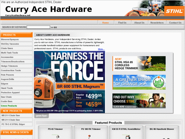The image size is (185, 139).
Task: Open HSA 65 Cordless Hedge Trimmer banner
Action: coord(139,64)
